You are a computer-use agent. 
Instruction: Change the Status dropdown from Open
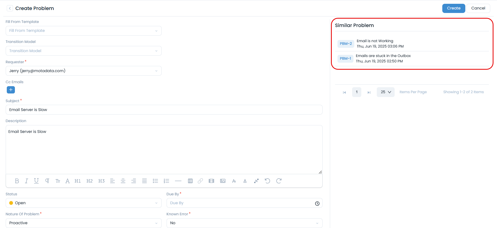(83, 203)
